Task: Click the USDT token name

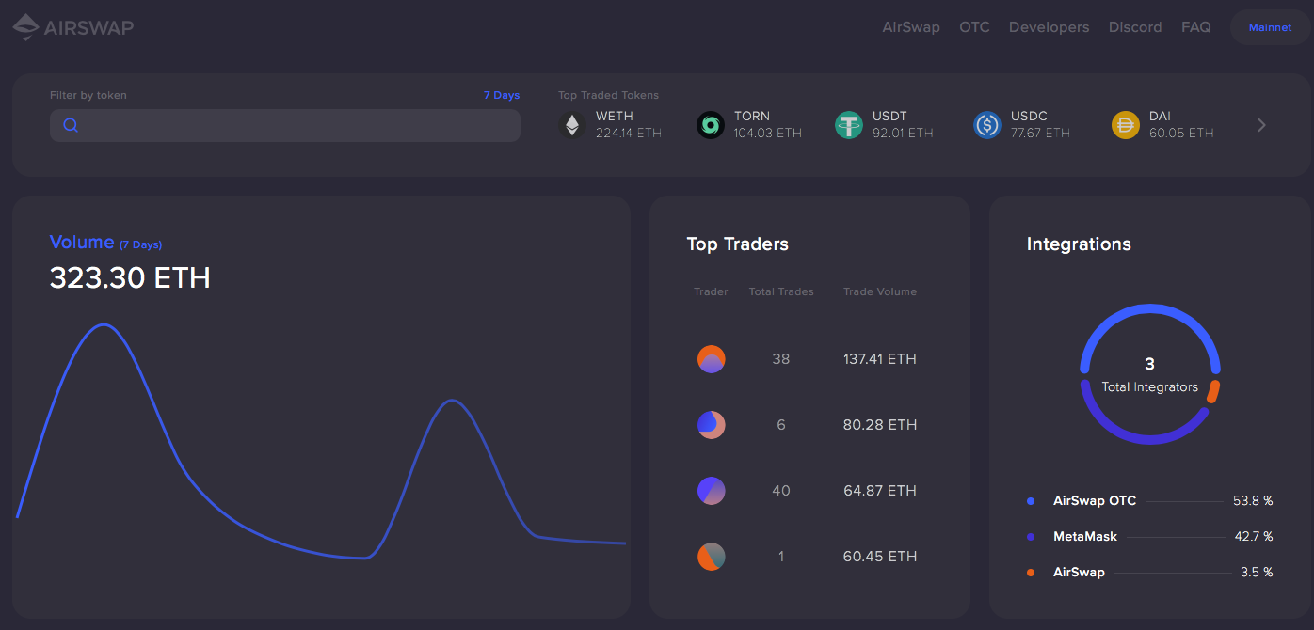Action: [x=889, y=117]
